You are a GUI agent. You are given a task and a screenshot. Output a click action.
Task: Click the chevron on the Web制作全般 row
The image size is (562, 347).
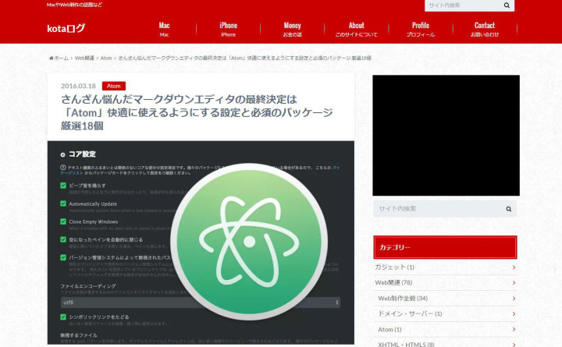pyautogui.click(x=514, y=299)
